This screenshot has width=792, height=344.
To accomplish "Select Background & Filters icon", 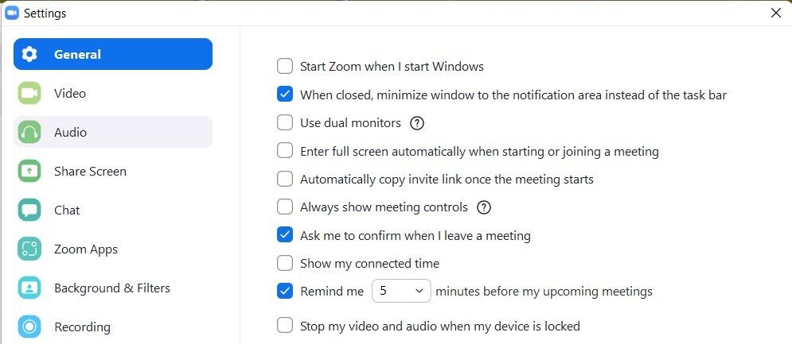I will (x=29, y=288).
